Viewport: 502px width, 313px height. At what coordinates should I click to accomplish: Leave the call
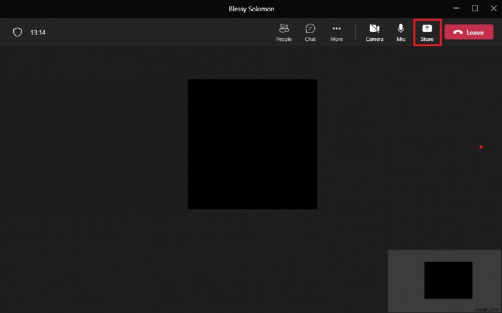pos(469,33)
